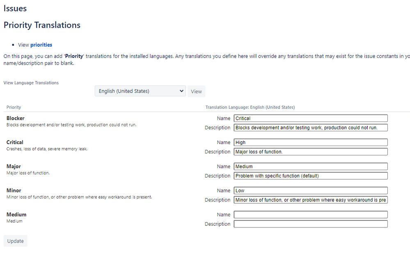Click the Minor priority heading
Screen dimensions: 410x261
point(14,191)
